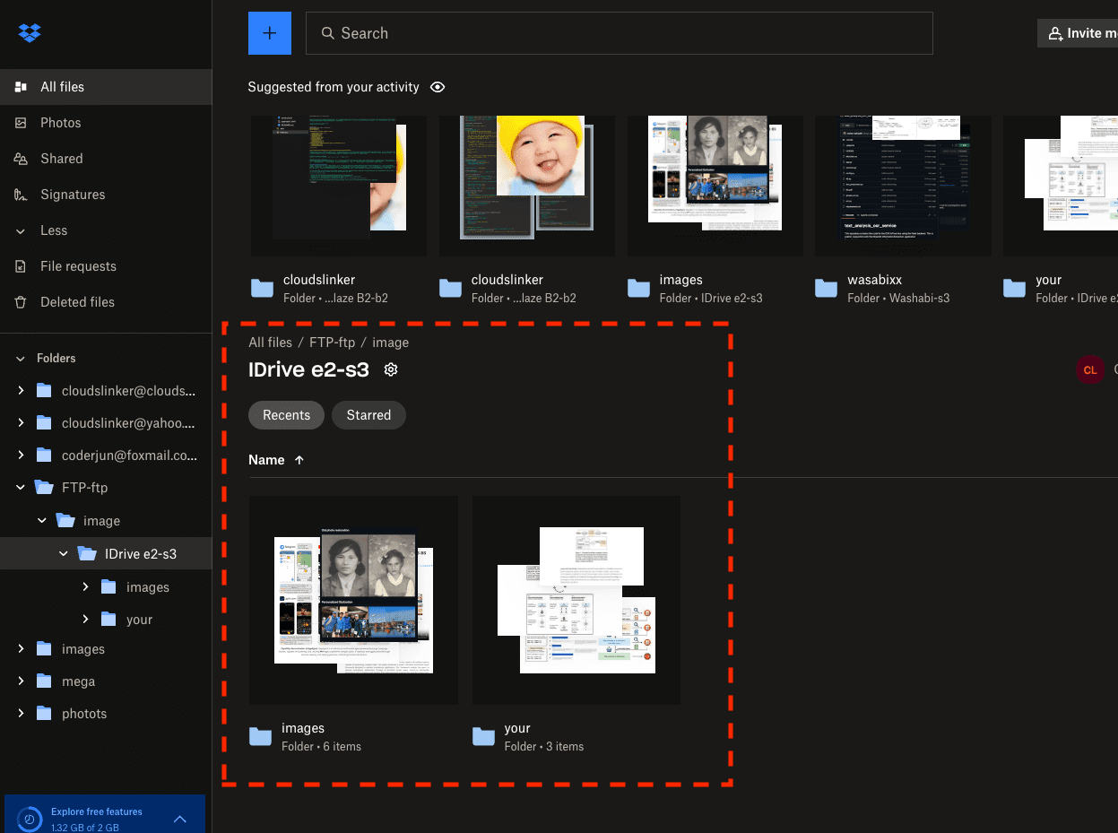Click the Invite members button

click(1078, 33)
